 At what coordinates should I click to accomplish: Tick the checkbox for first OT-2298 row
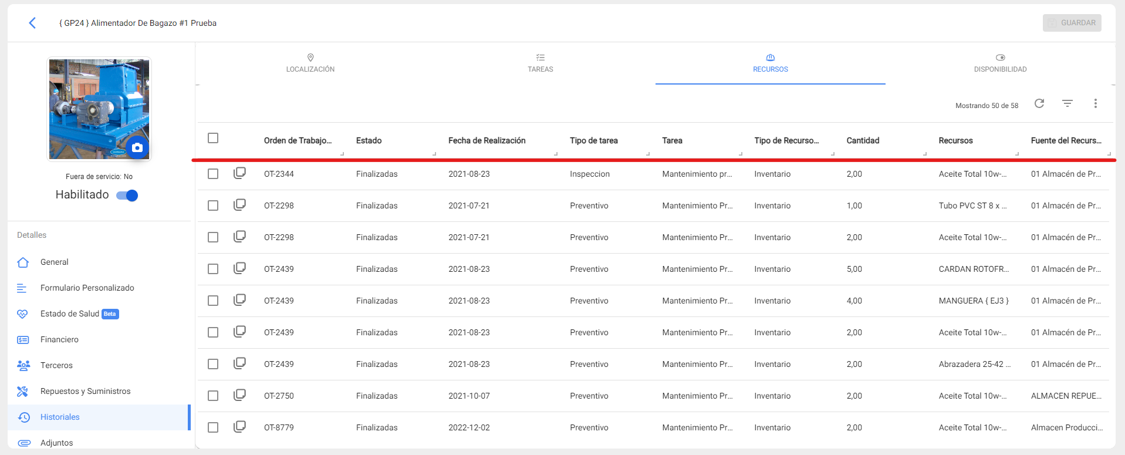(213, 205)
